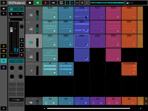
Task: Open the hamburger main menu
Action: coord(3,3)
